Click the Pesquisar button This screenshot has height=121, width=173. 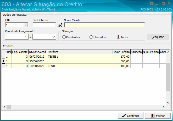pos(158,37)
